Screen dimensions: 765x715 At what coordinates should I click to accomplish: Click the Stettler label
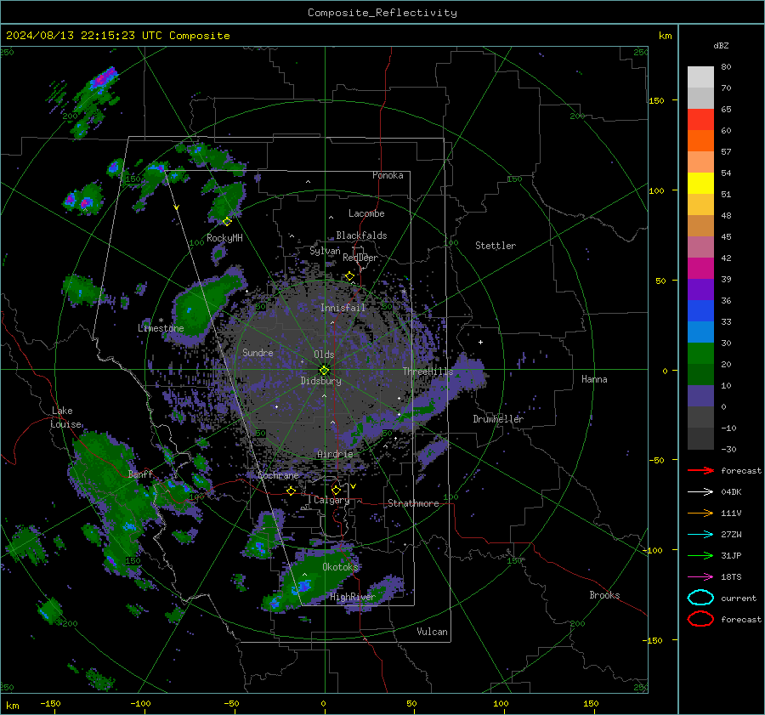(x=496, y=246)
